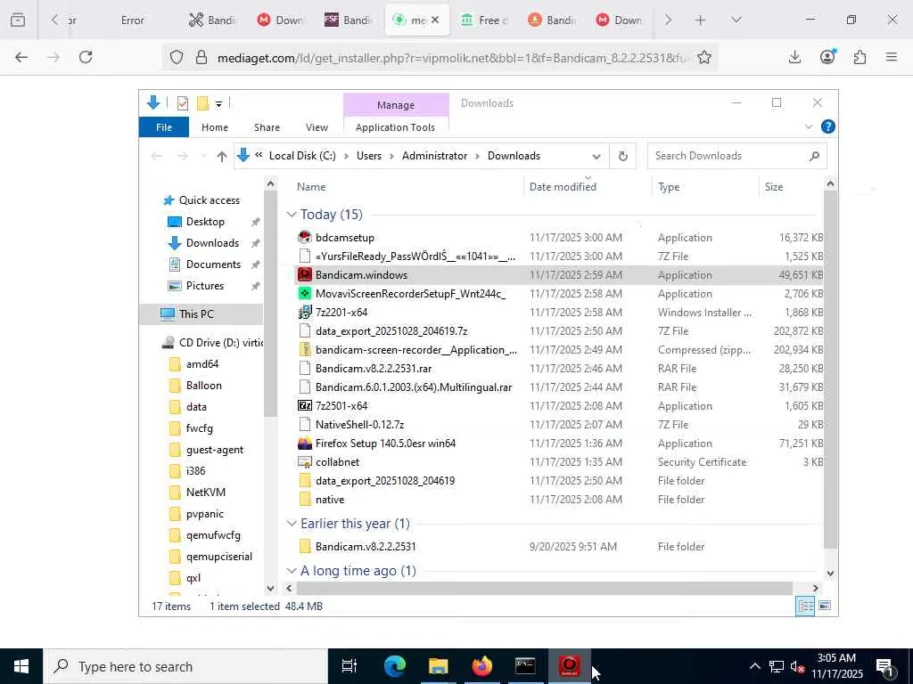Open the Balloon folder in navigation pane
The height and width of the screenshot is (684, 913).
click(203, 386)
